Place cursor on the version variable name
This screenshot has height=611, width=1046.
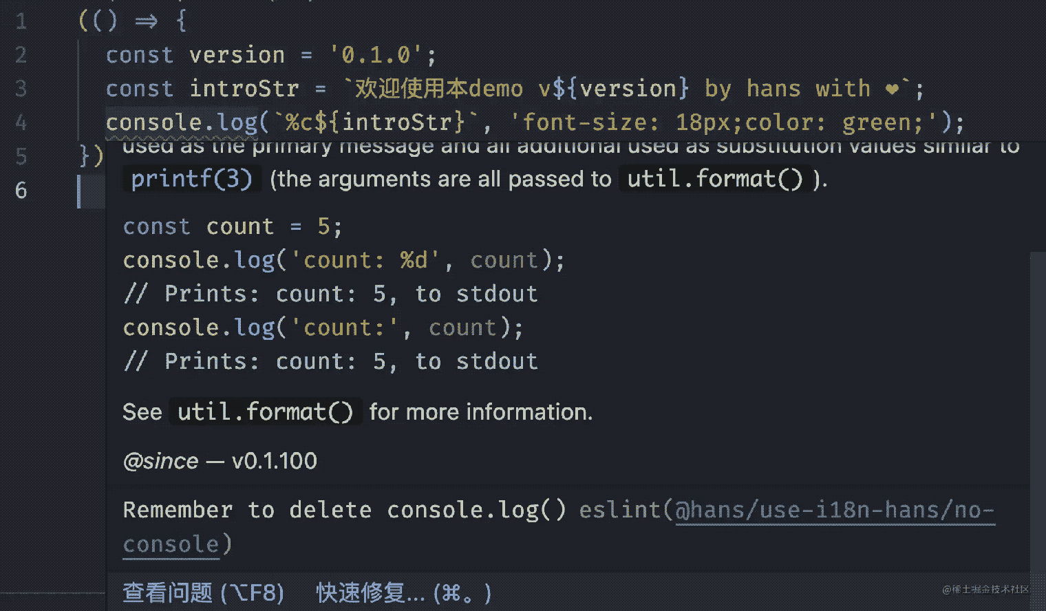[x=237, y=55]
